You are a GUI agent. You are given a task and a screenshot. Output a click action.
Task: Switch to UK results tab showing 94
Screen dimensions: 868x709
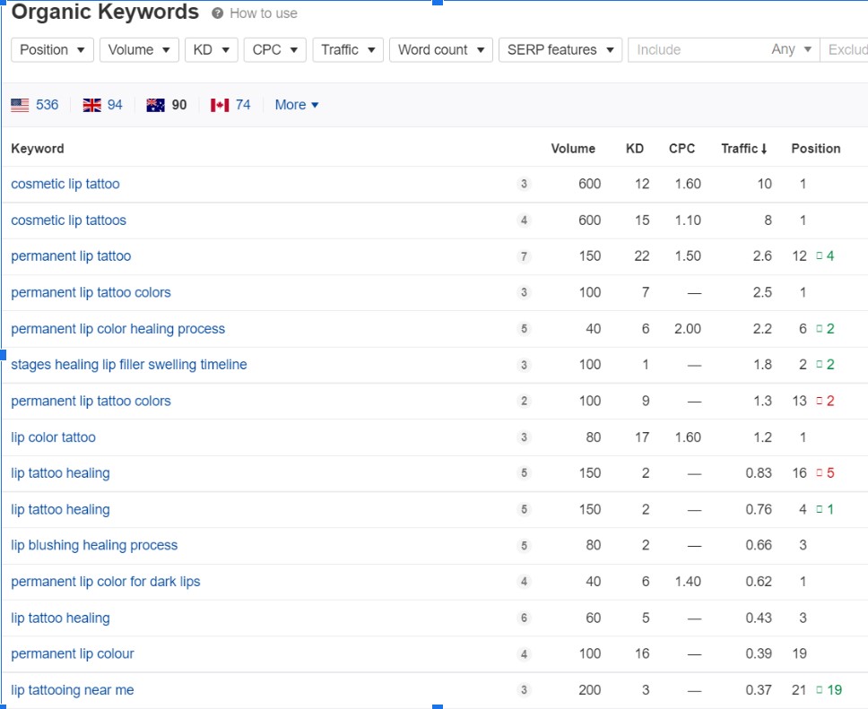click(x=103, y=105)
